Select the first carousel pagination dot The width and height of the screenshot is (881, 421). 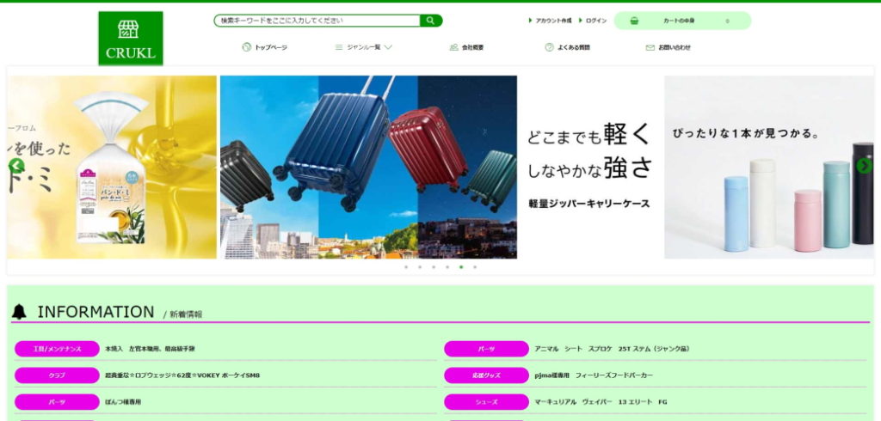click(405, 267)
